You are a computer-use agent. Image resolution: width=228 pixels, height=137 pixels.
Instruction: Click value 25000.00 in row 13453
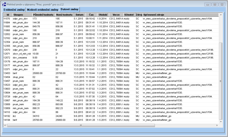[x=38, y=73]
